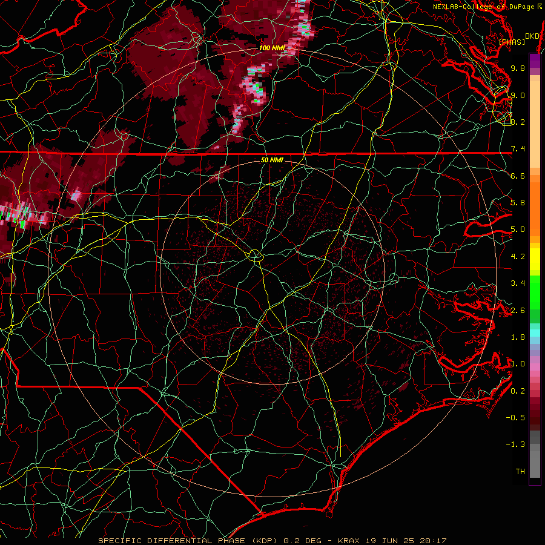
Task: Select the 6.6 legend value
Action: coord(518,176)
